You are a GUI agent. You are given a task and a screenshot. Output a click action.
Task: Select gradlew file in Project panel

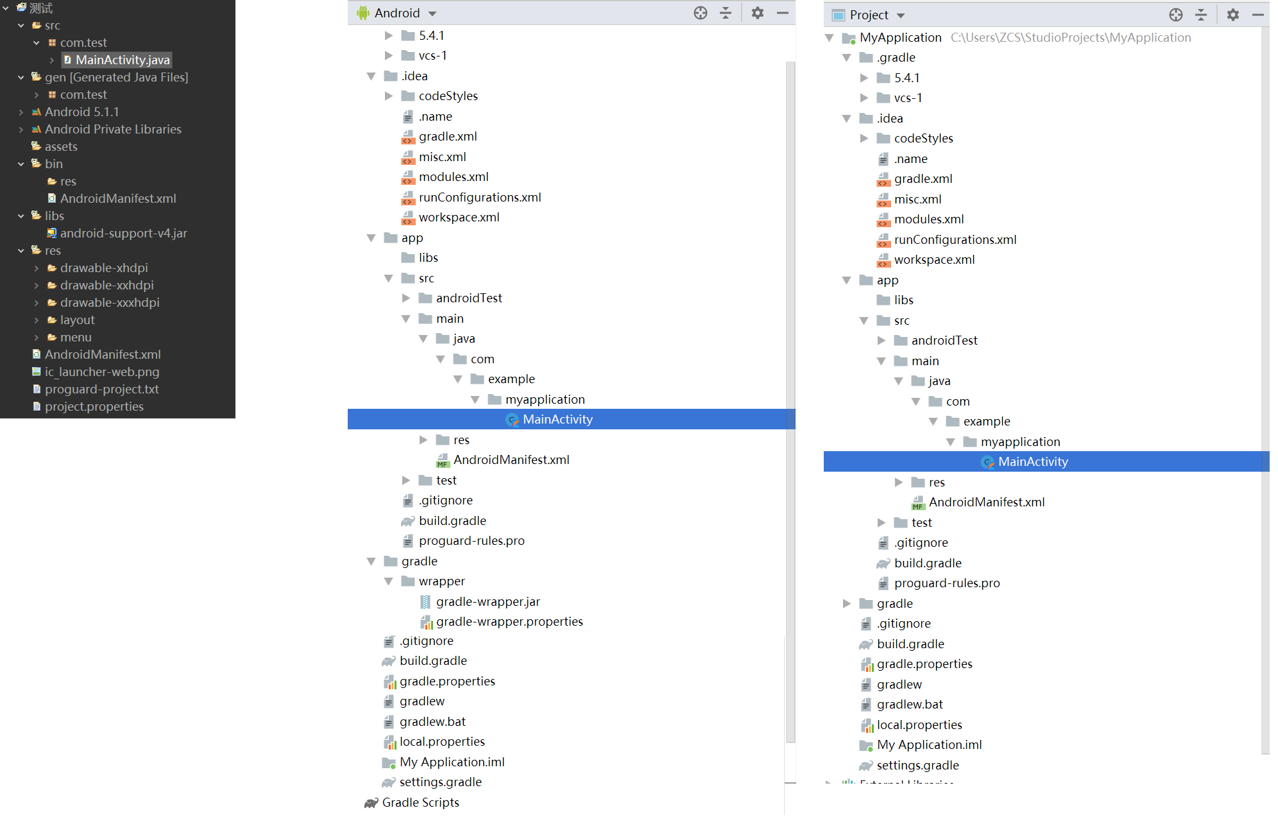click(890, 684)
